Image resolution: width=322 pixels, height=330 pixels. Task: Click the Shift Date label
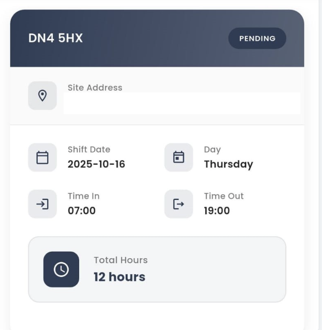[89, 149]
